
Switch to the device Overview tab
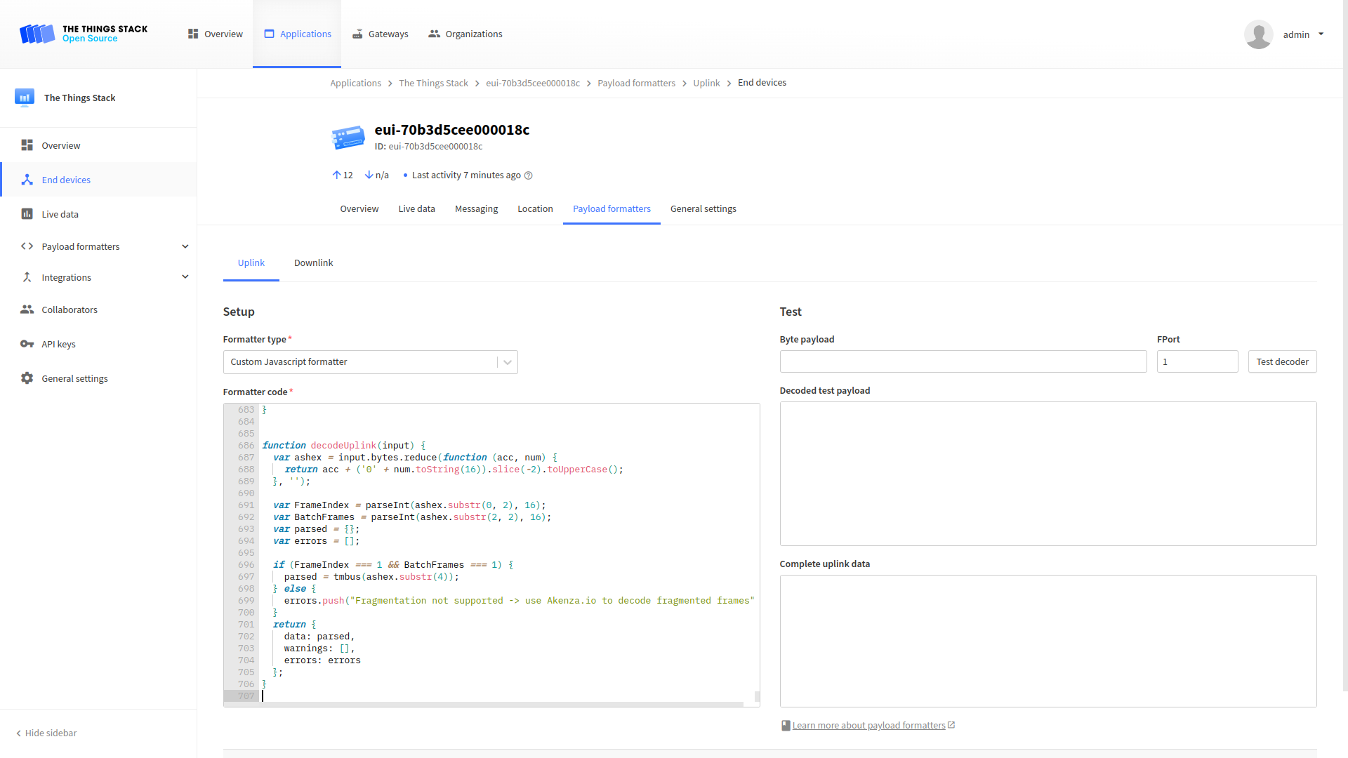pos(359,209)
